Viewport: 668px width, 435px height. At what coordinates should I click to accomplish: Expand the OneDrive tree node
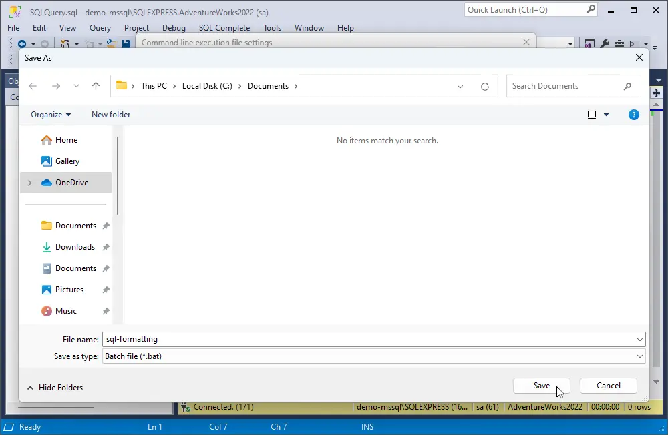point(29,183)
